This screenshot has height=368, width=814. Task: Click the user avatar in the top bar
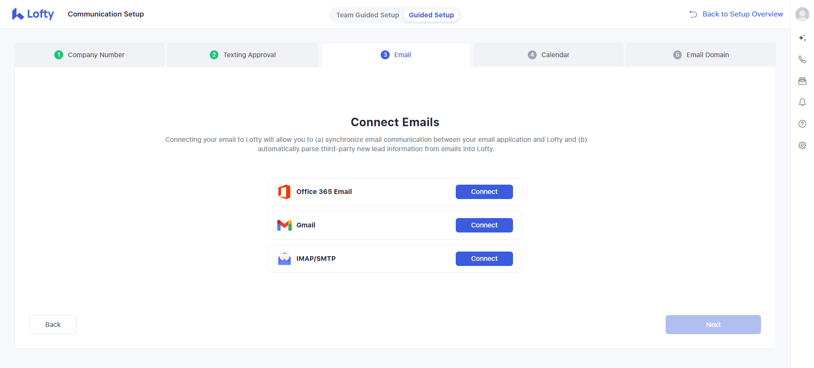coord(802,14)
